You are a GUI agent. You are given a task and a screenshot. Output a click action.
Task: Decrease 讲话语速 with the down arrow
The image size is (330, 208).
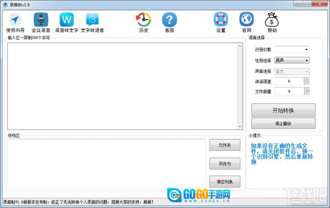point(307,83)
